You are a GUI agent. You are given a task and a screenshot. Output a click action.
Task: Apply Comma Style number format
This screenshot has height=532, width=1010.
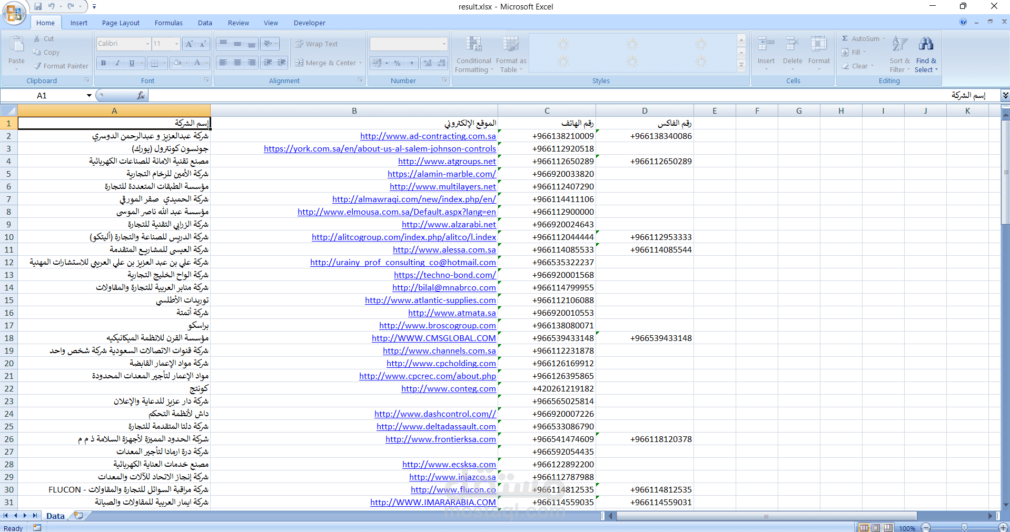pos(411,63)
